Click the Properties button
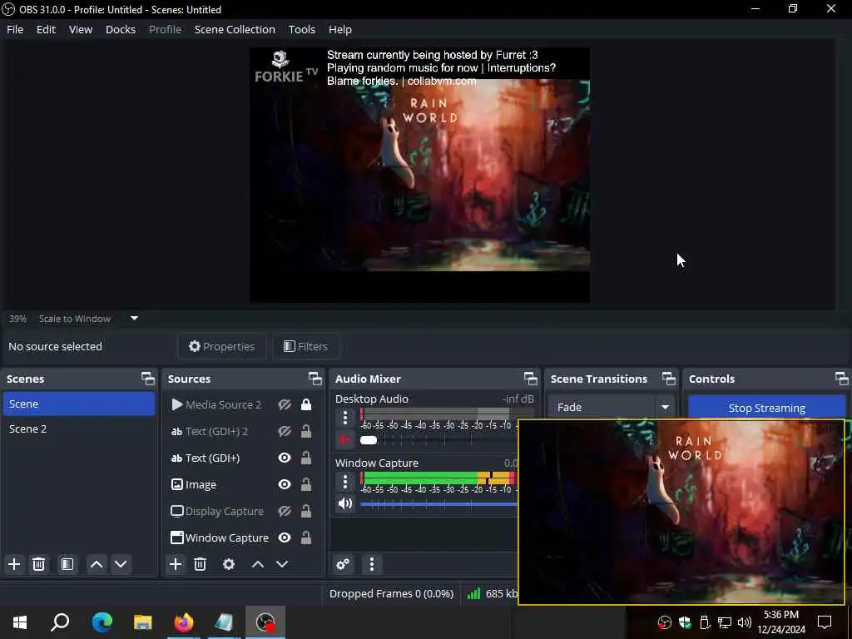Viewport: 852px width, 639px height. click(221, 346)
